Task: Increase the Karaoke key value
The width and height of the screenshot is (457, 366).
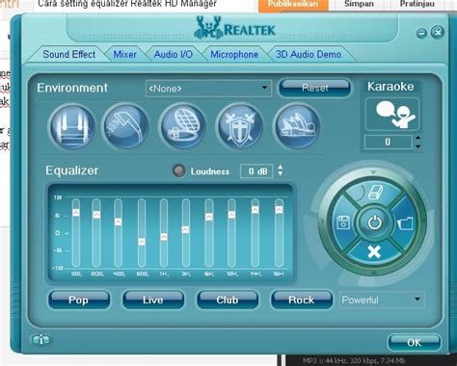Action: [417, 138]
